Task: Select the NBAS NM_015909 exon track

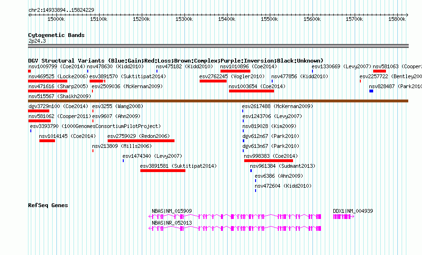Action: click(x=235, y=217)
